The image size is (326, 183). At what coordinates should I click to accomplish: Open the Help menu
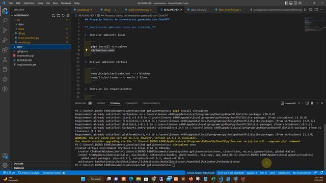76,3
